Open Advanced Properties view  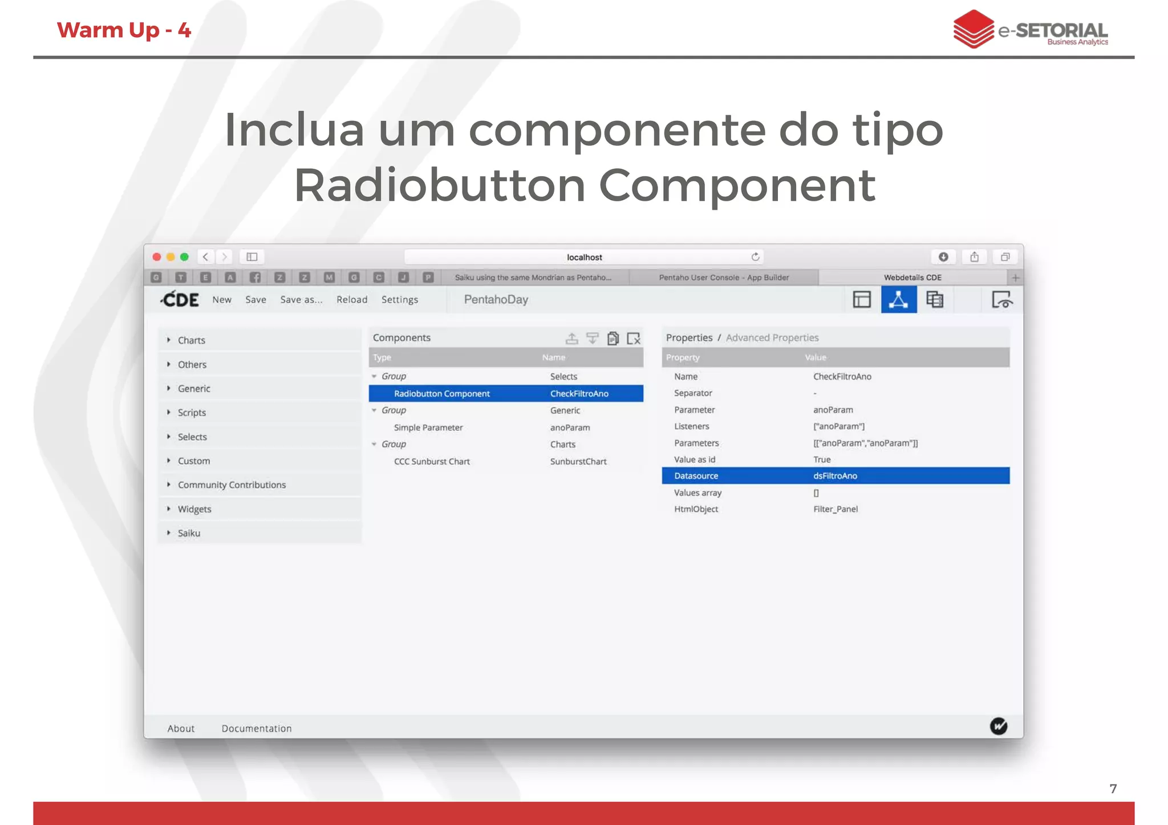(x=772, y=338)
